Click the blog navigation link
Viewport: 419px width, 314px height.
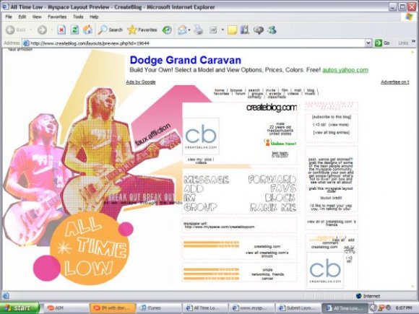(x=311, y=90)
